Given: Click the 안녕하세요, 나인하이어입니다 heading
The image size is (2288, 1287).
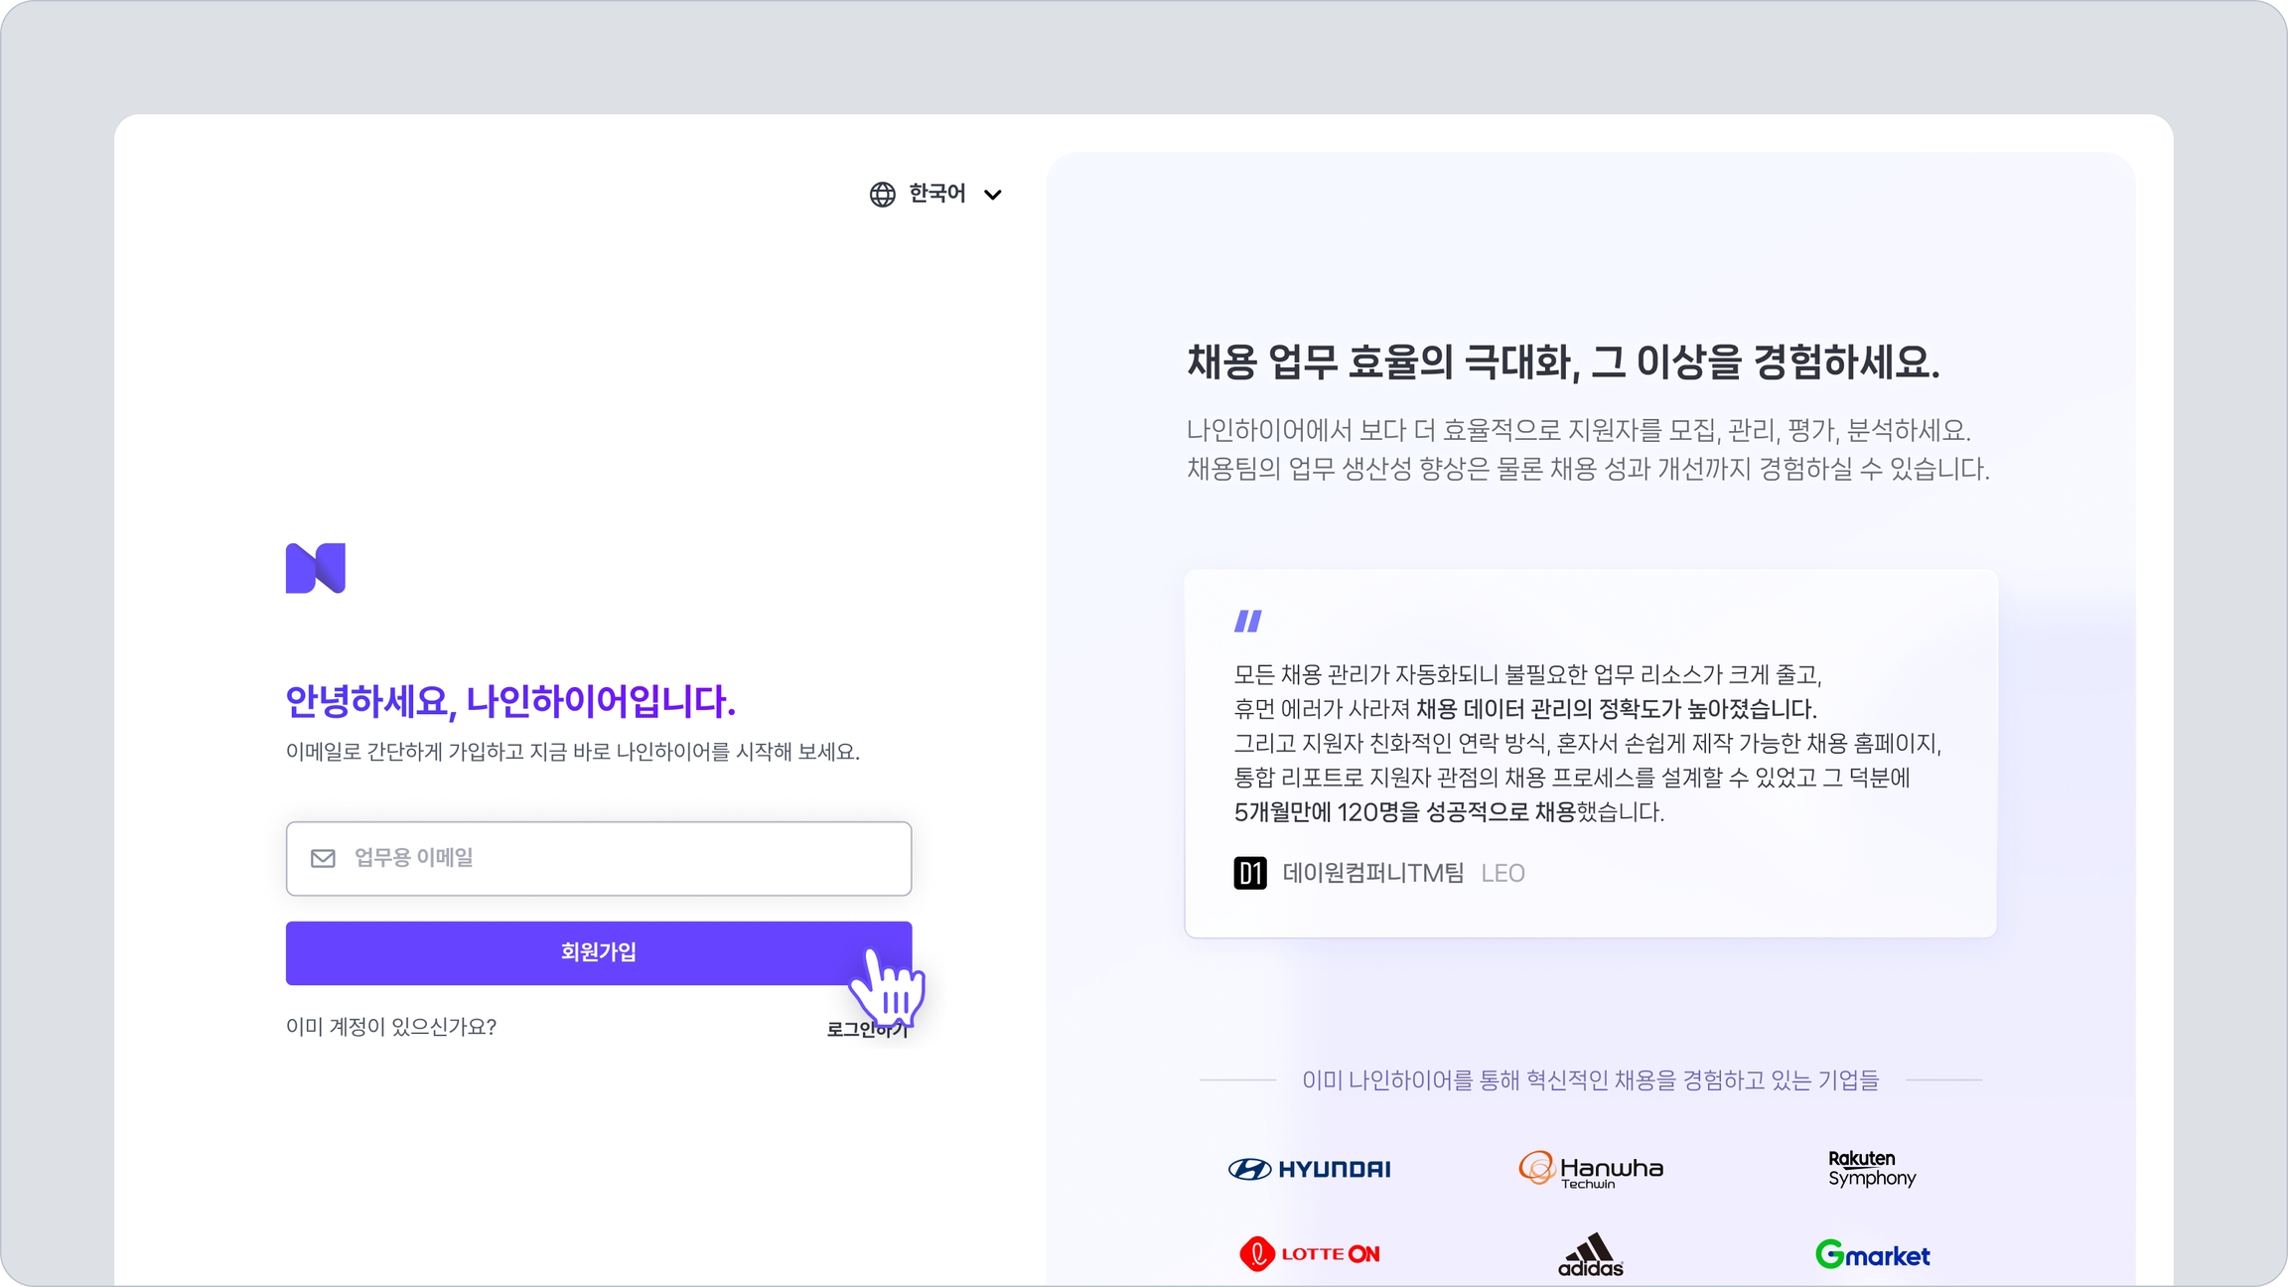Looking at the screenshot, I should (x=510, y=701).
